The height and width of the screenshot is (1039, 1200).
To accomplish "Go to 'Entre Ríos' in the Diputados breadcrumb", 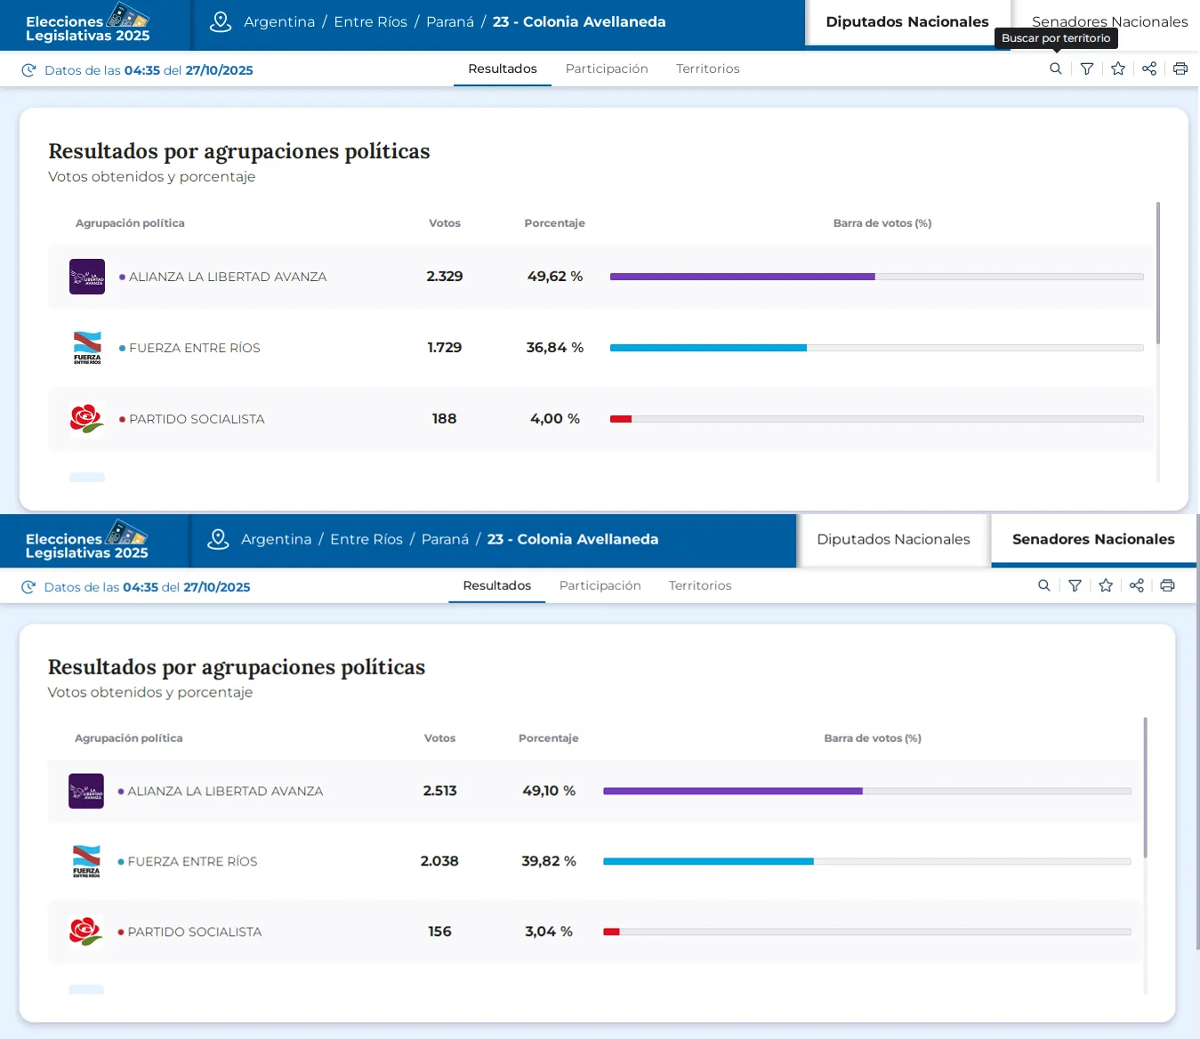I will [370, 22].
